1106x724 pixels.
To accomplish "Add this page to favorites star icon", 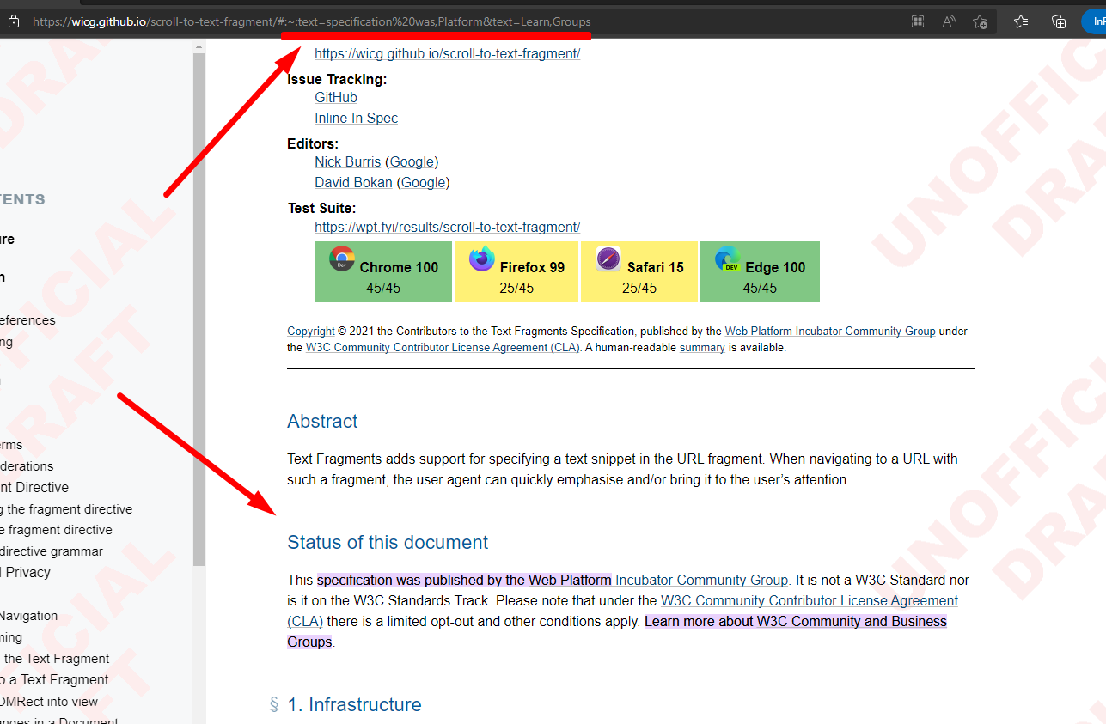I will 980,21.
